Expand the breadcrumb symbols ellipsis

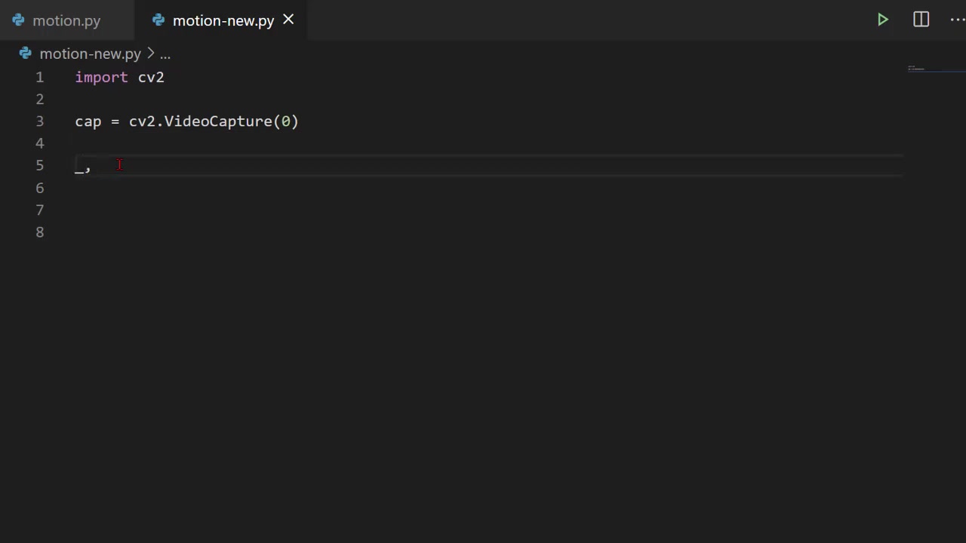pyautogui.click(x=165, y=54)
